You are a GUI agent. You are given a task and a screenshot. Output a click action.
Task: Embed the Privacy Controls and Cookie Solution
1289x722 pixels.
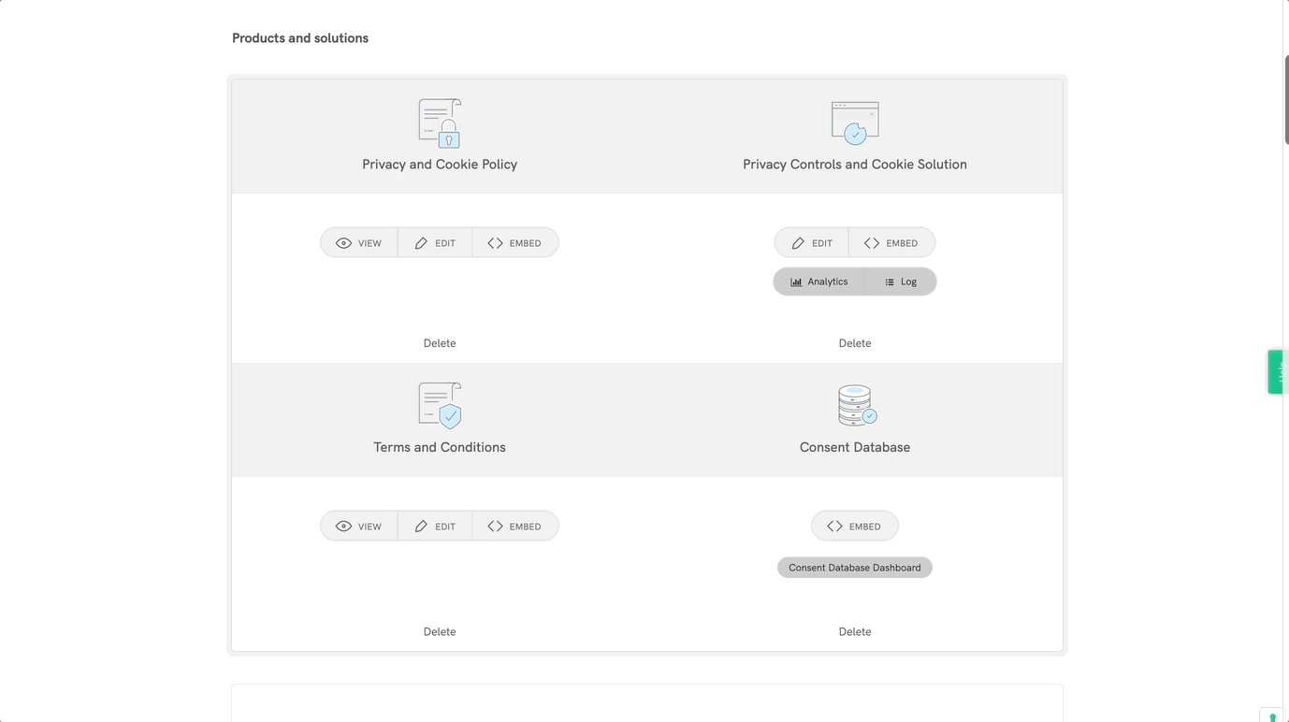pos(891,243)
